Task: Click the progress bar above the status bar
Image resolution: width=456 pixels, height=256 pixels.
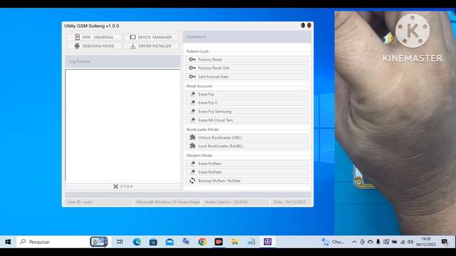Action: [188, 195]
